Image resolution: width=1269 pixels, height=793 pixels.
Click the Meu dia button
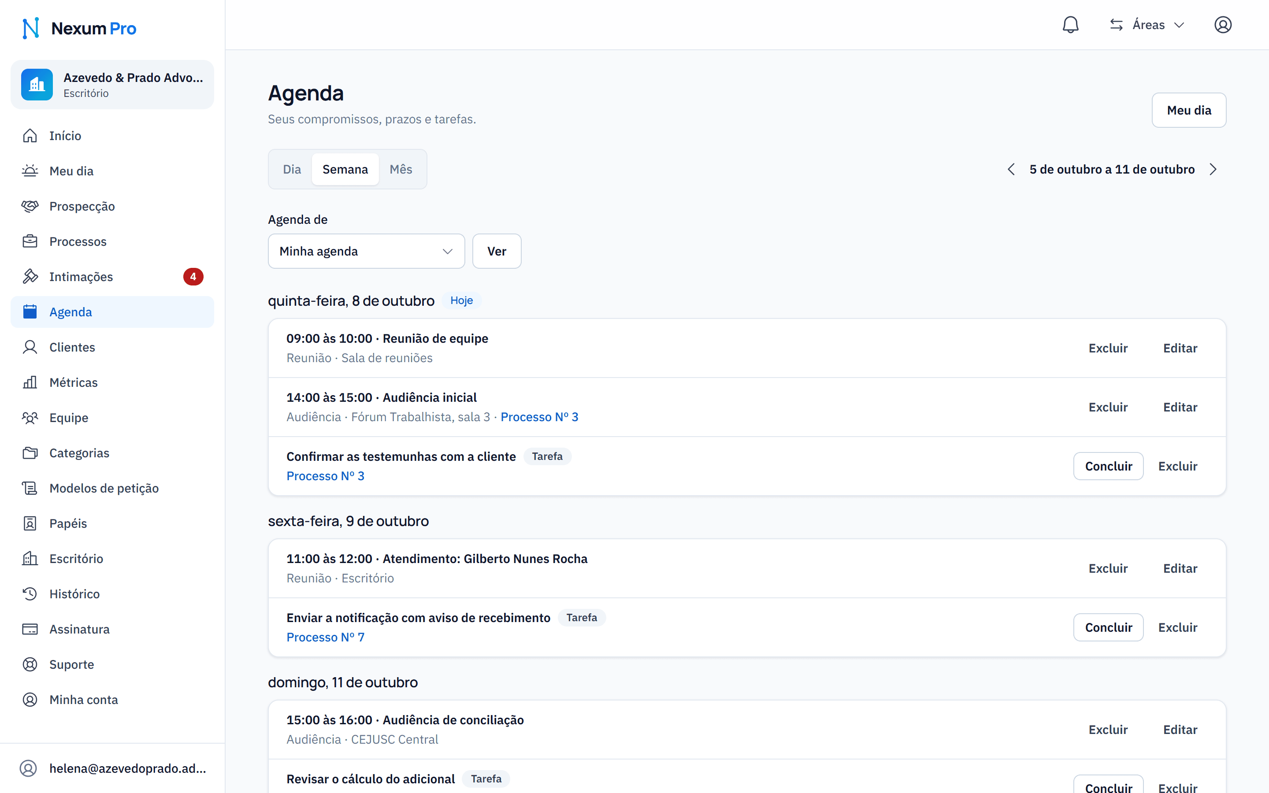click(x=1189, y=110)
